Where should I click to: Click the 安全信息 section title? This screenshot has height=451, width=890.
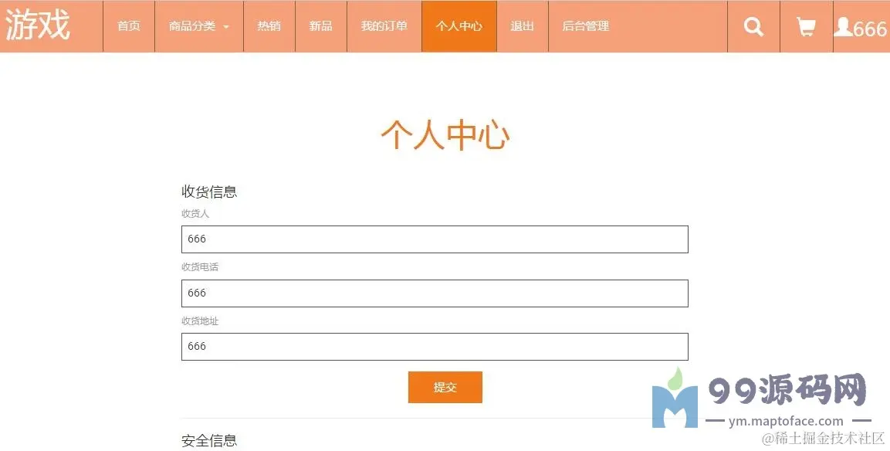click(209, 440)
